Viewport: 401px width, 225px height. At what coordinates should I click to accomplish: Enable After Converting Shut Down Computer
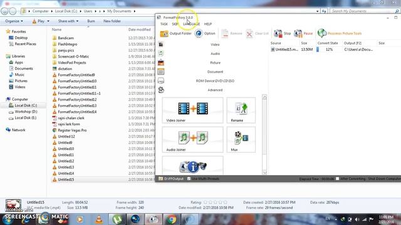pyautogui.click(x=337, y=179)
